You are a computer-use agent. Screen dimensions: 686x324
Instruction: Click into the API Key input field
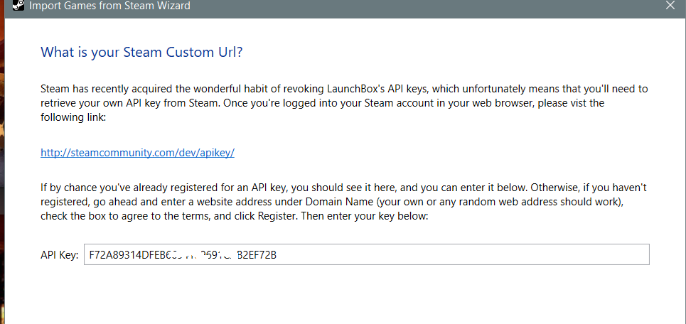[367, 254]
